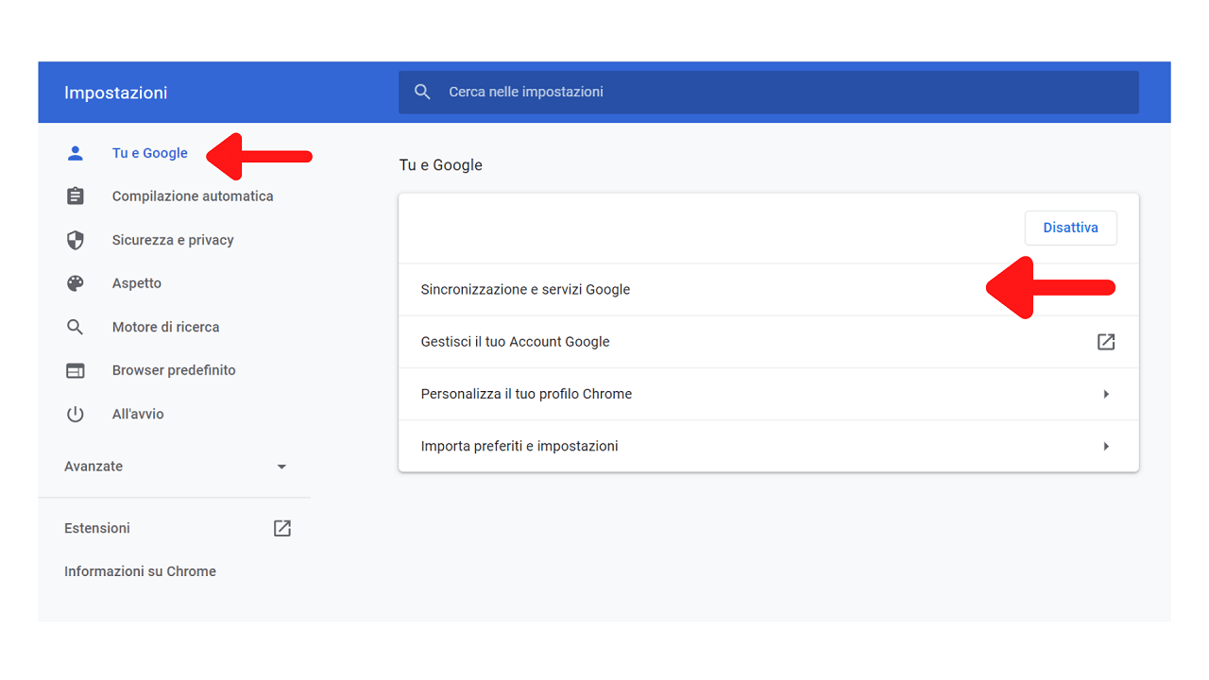Click the palette icon for Aspetto
The width and height of the screenshot is (1209, 680).
point(76,283)
